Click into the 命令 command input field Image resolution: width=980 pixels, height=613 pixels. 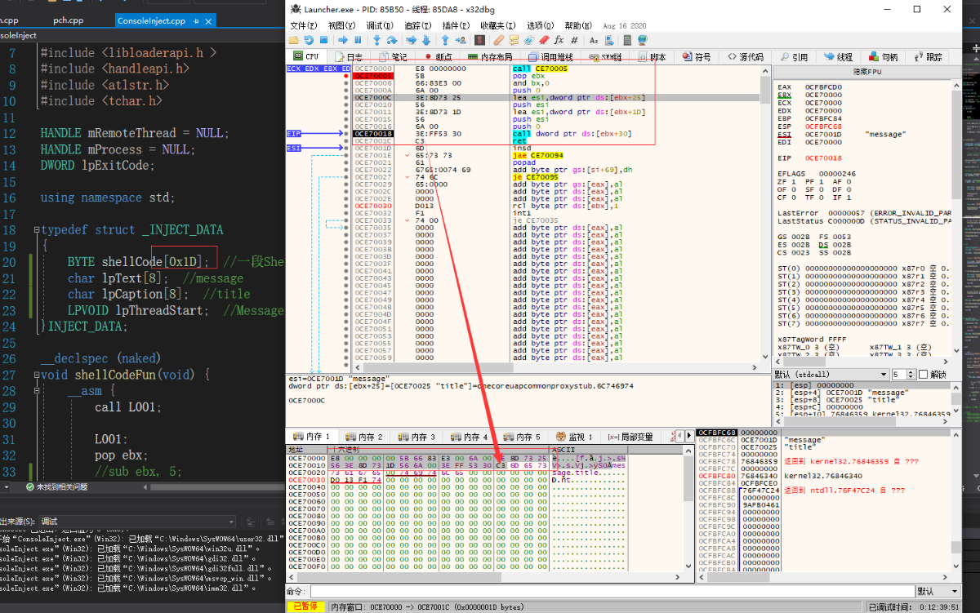coord(611,591)
